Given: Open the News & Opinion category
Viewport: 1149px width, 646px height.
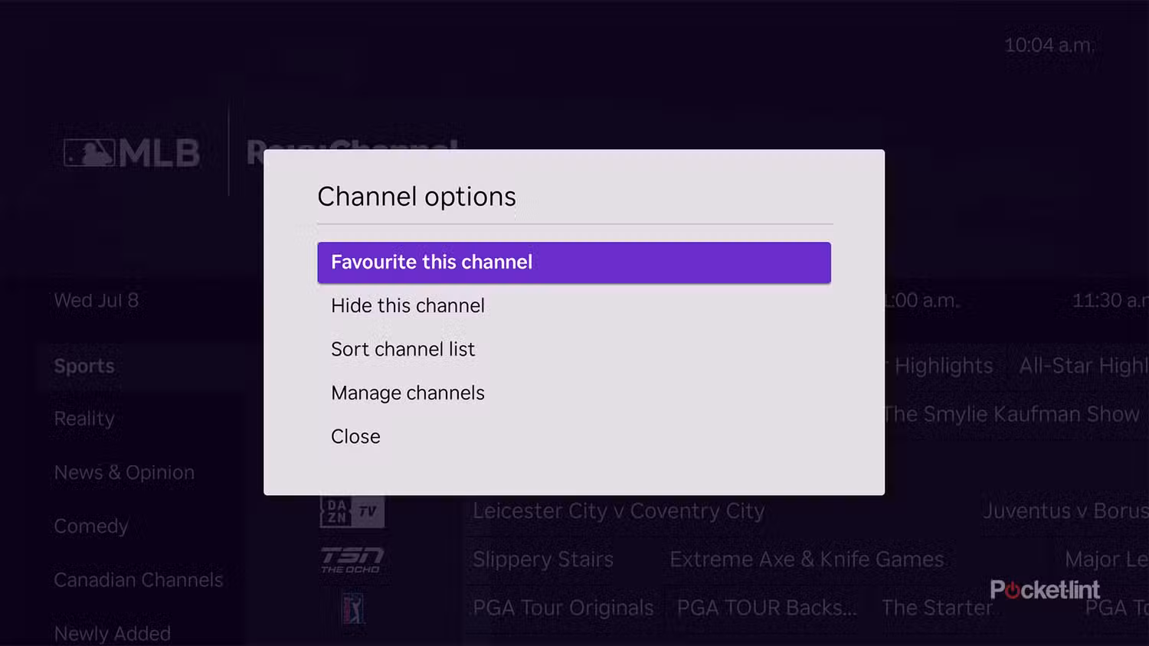Looking at the screenshot, I should tap(124, 472).
